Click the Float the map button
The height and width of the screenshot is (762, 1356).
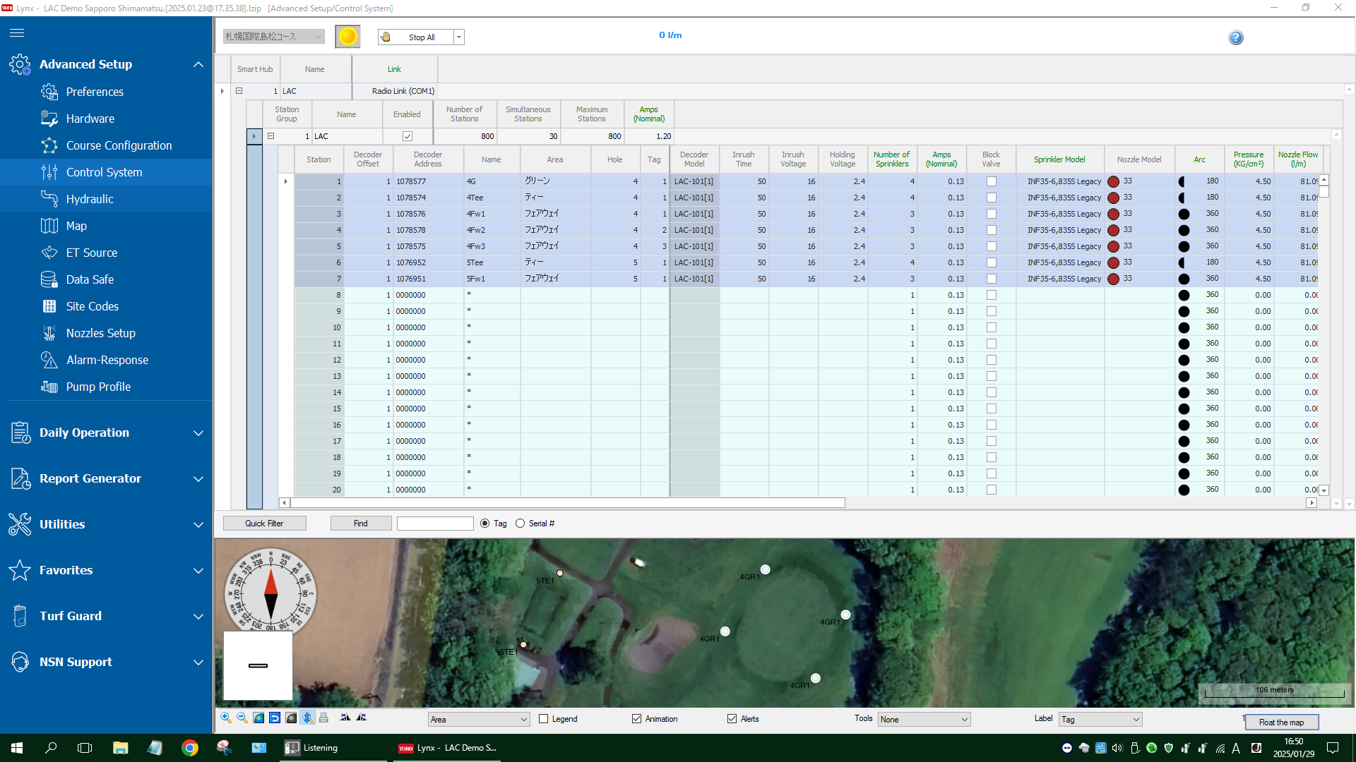click(x=1281, y=722)
